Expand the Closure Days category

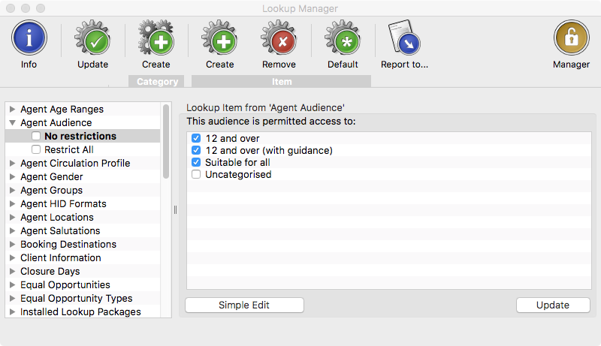[x=12, y=271]
